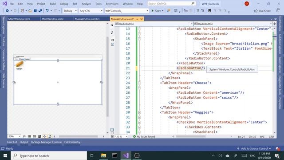Image resolution: width=284 pixels, height=160 pixels.
Task: Collapse the Veggies TabItem at line 30
Action: tap(139, 112)
